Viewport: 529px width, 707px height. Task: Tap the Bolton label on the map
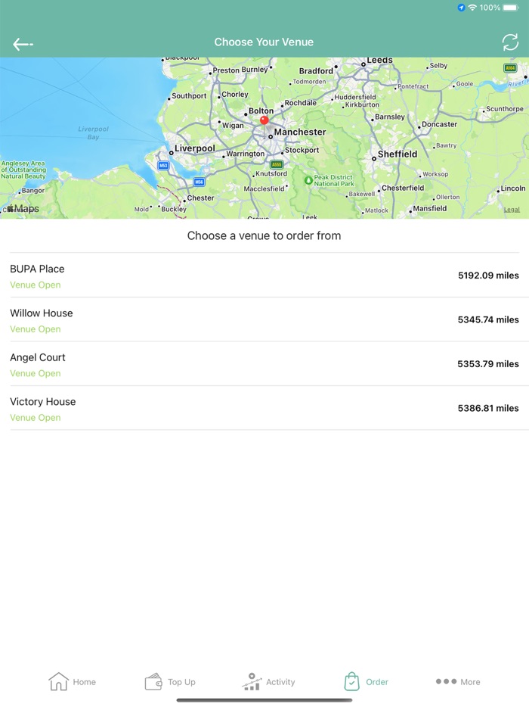click(x=261, y=111)
